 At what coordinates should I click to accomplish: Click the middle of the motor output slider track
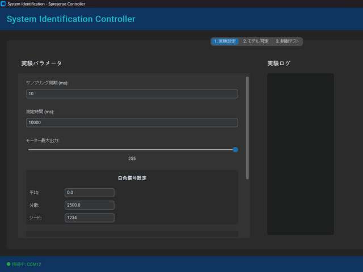point(132,150)
